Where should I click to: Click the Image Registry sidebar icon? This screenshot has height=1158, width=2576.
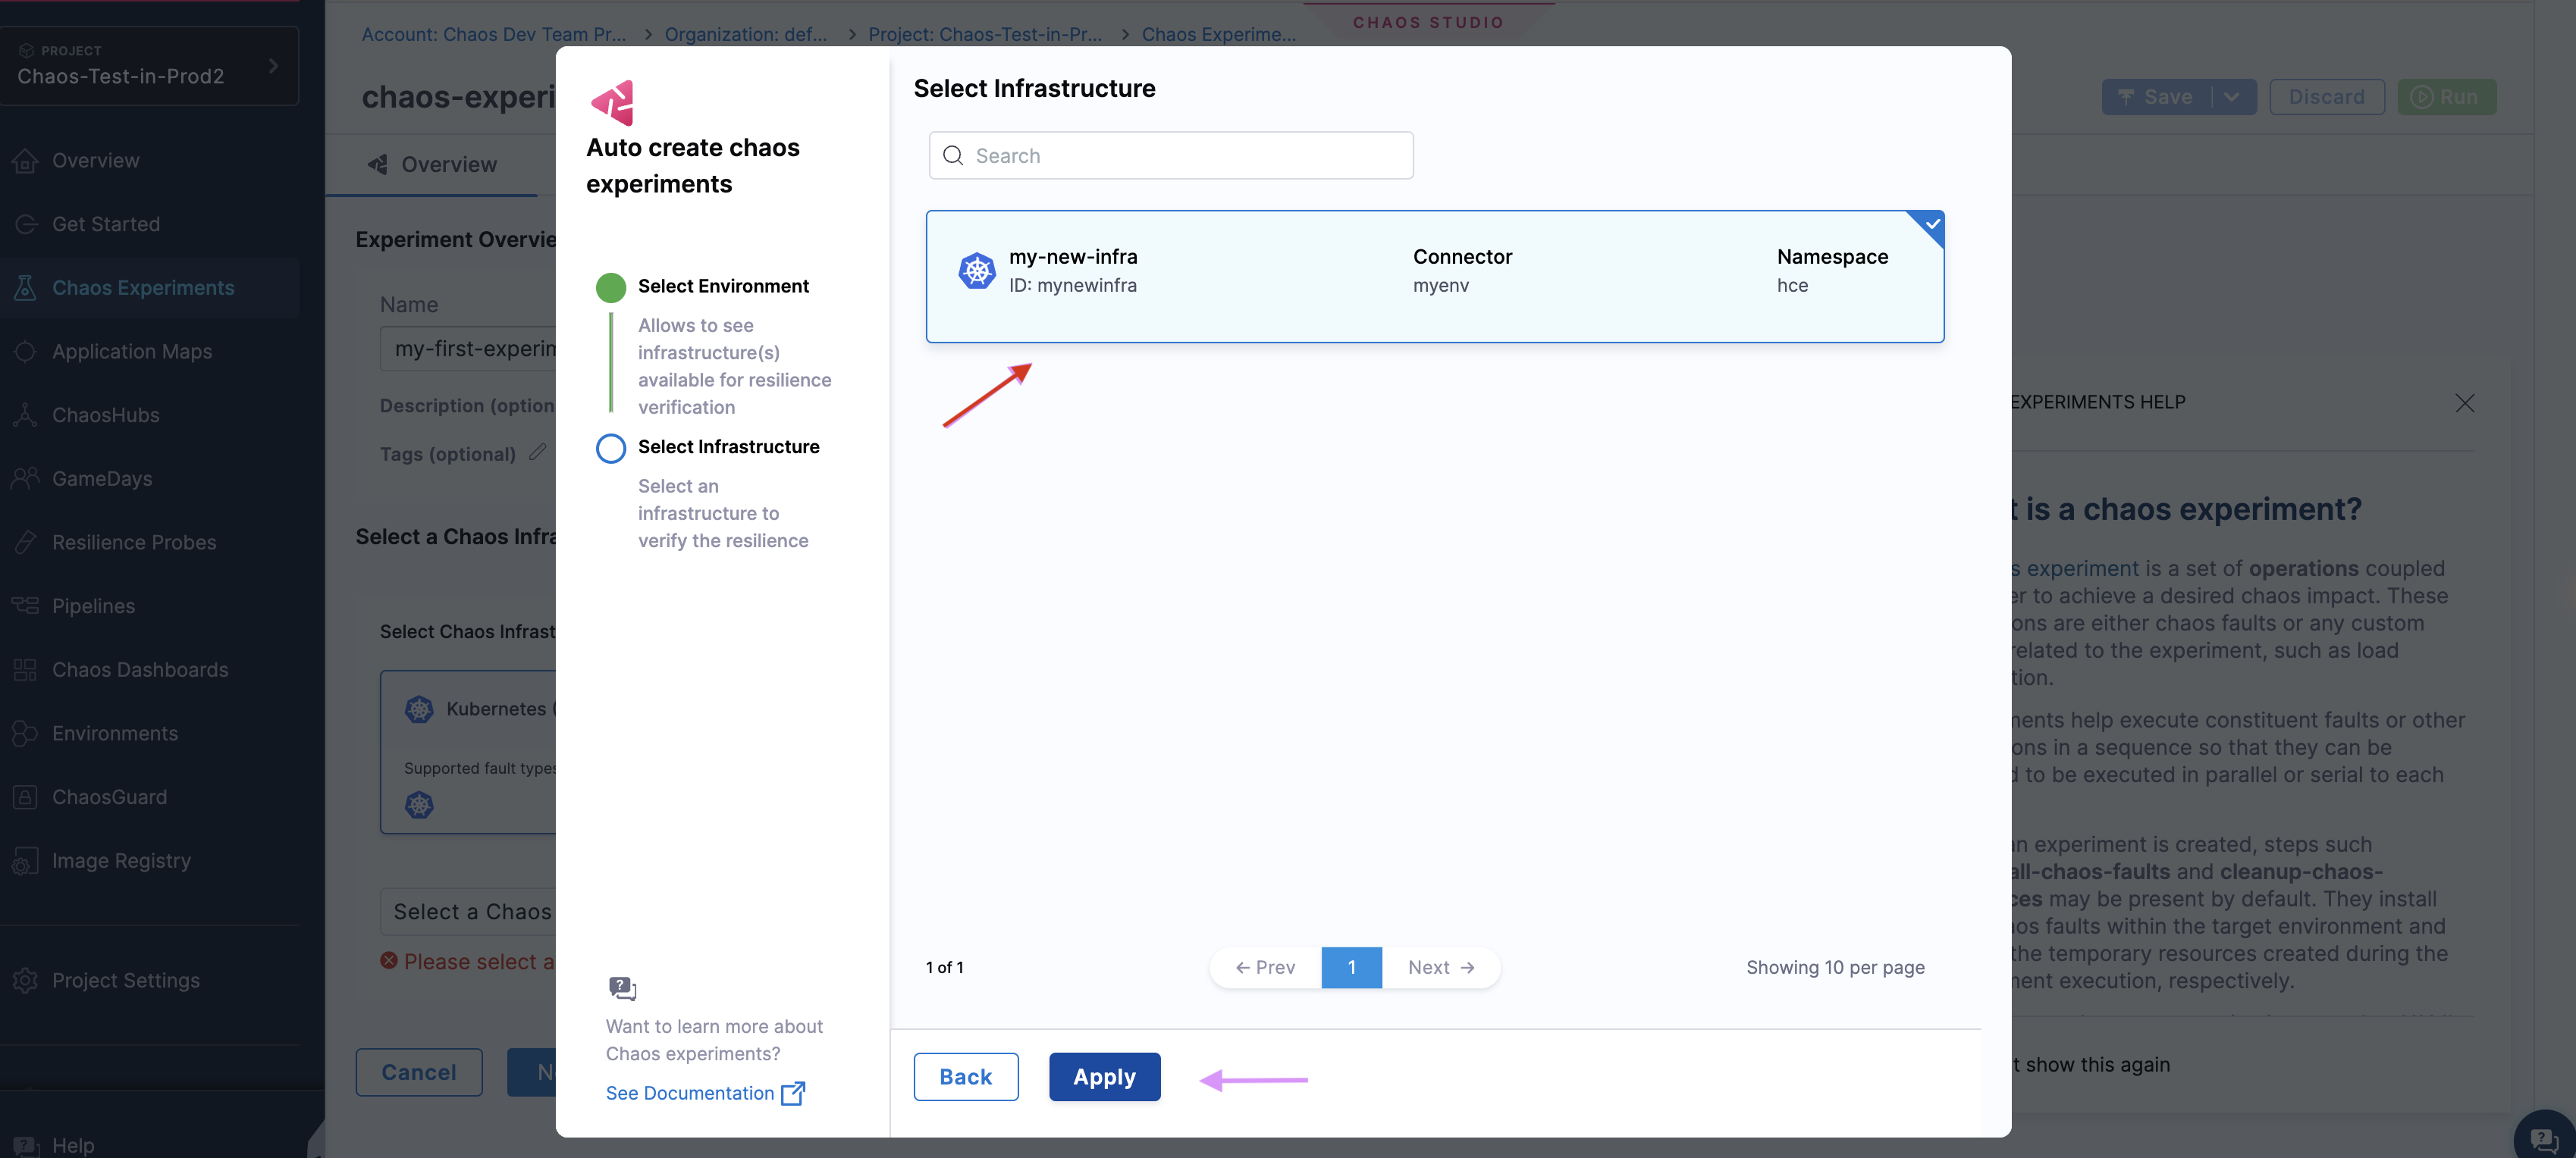(x=25, y=861)
